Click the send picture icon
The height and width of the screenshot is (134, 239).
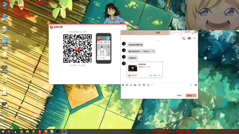tap(144, 85)
